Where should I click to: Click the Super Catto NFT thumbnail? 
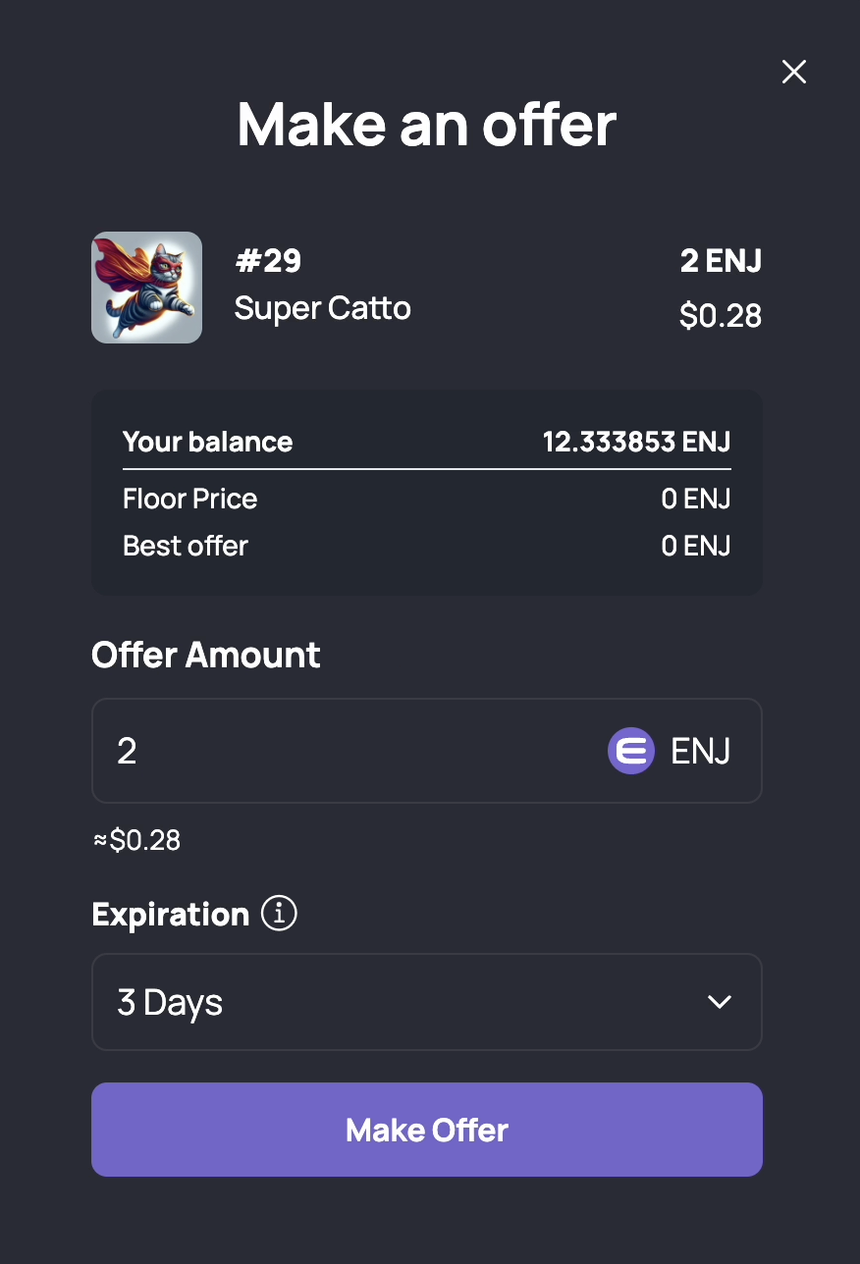click(146, 288)
